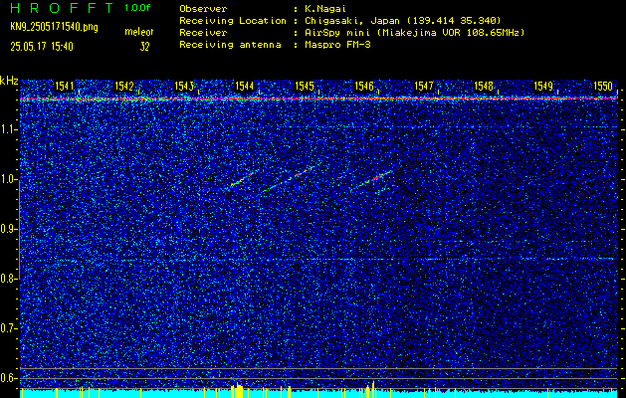Click the filename KN9_2505171540.png
Image resolution: width=626 pixels, height=398 pixels.
pos(54,27)
